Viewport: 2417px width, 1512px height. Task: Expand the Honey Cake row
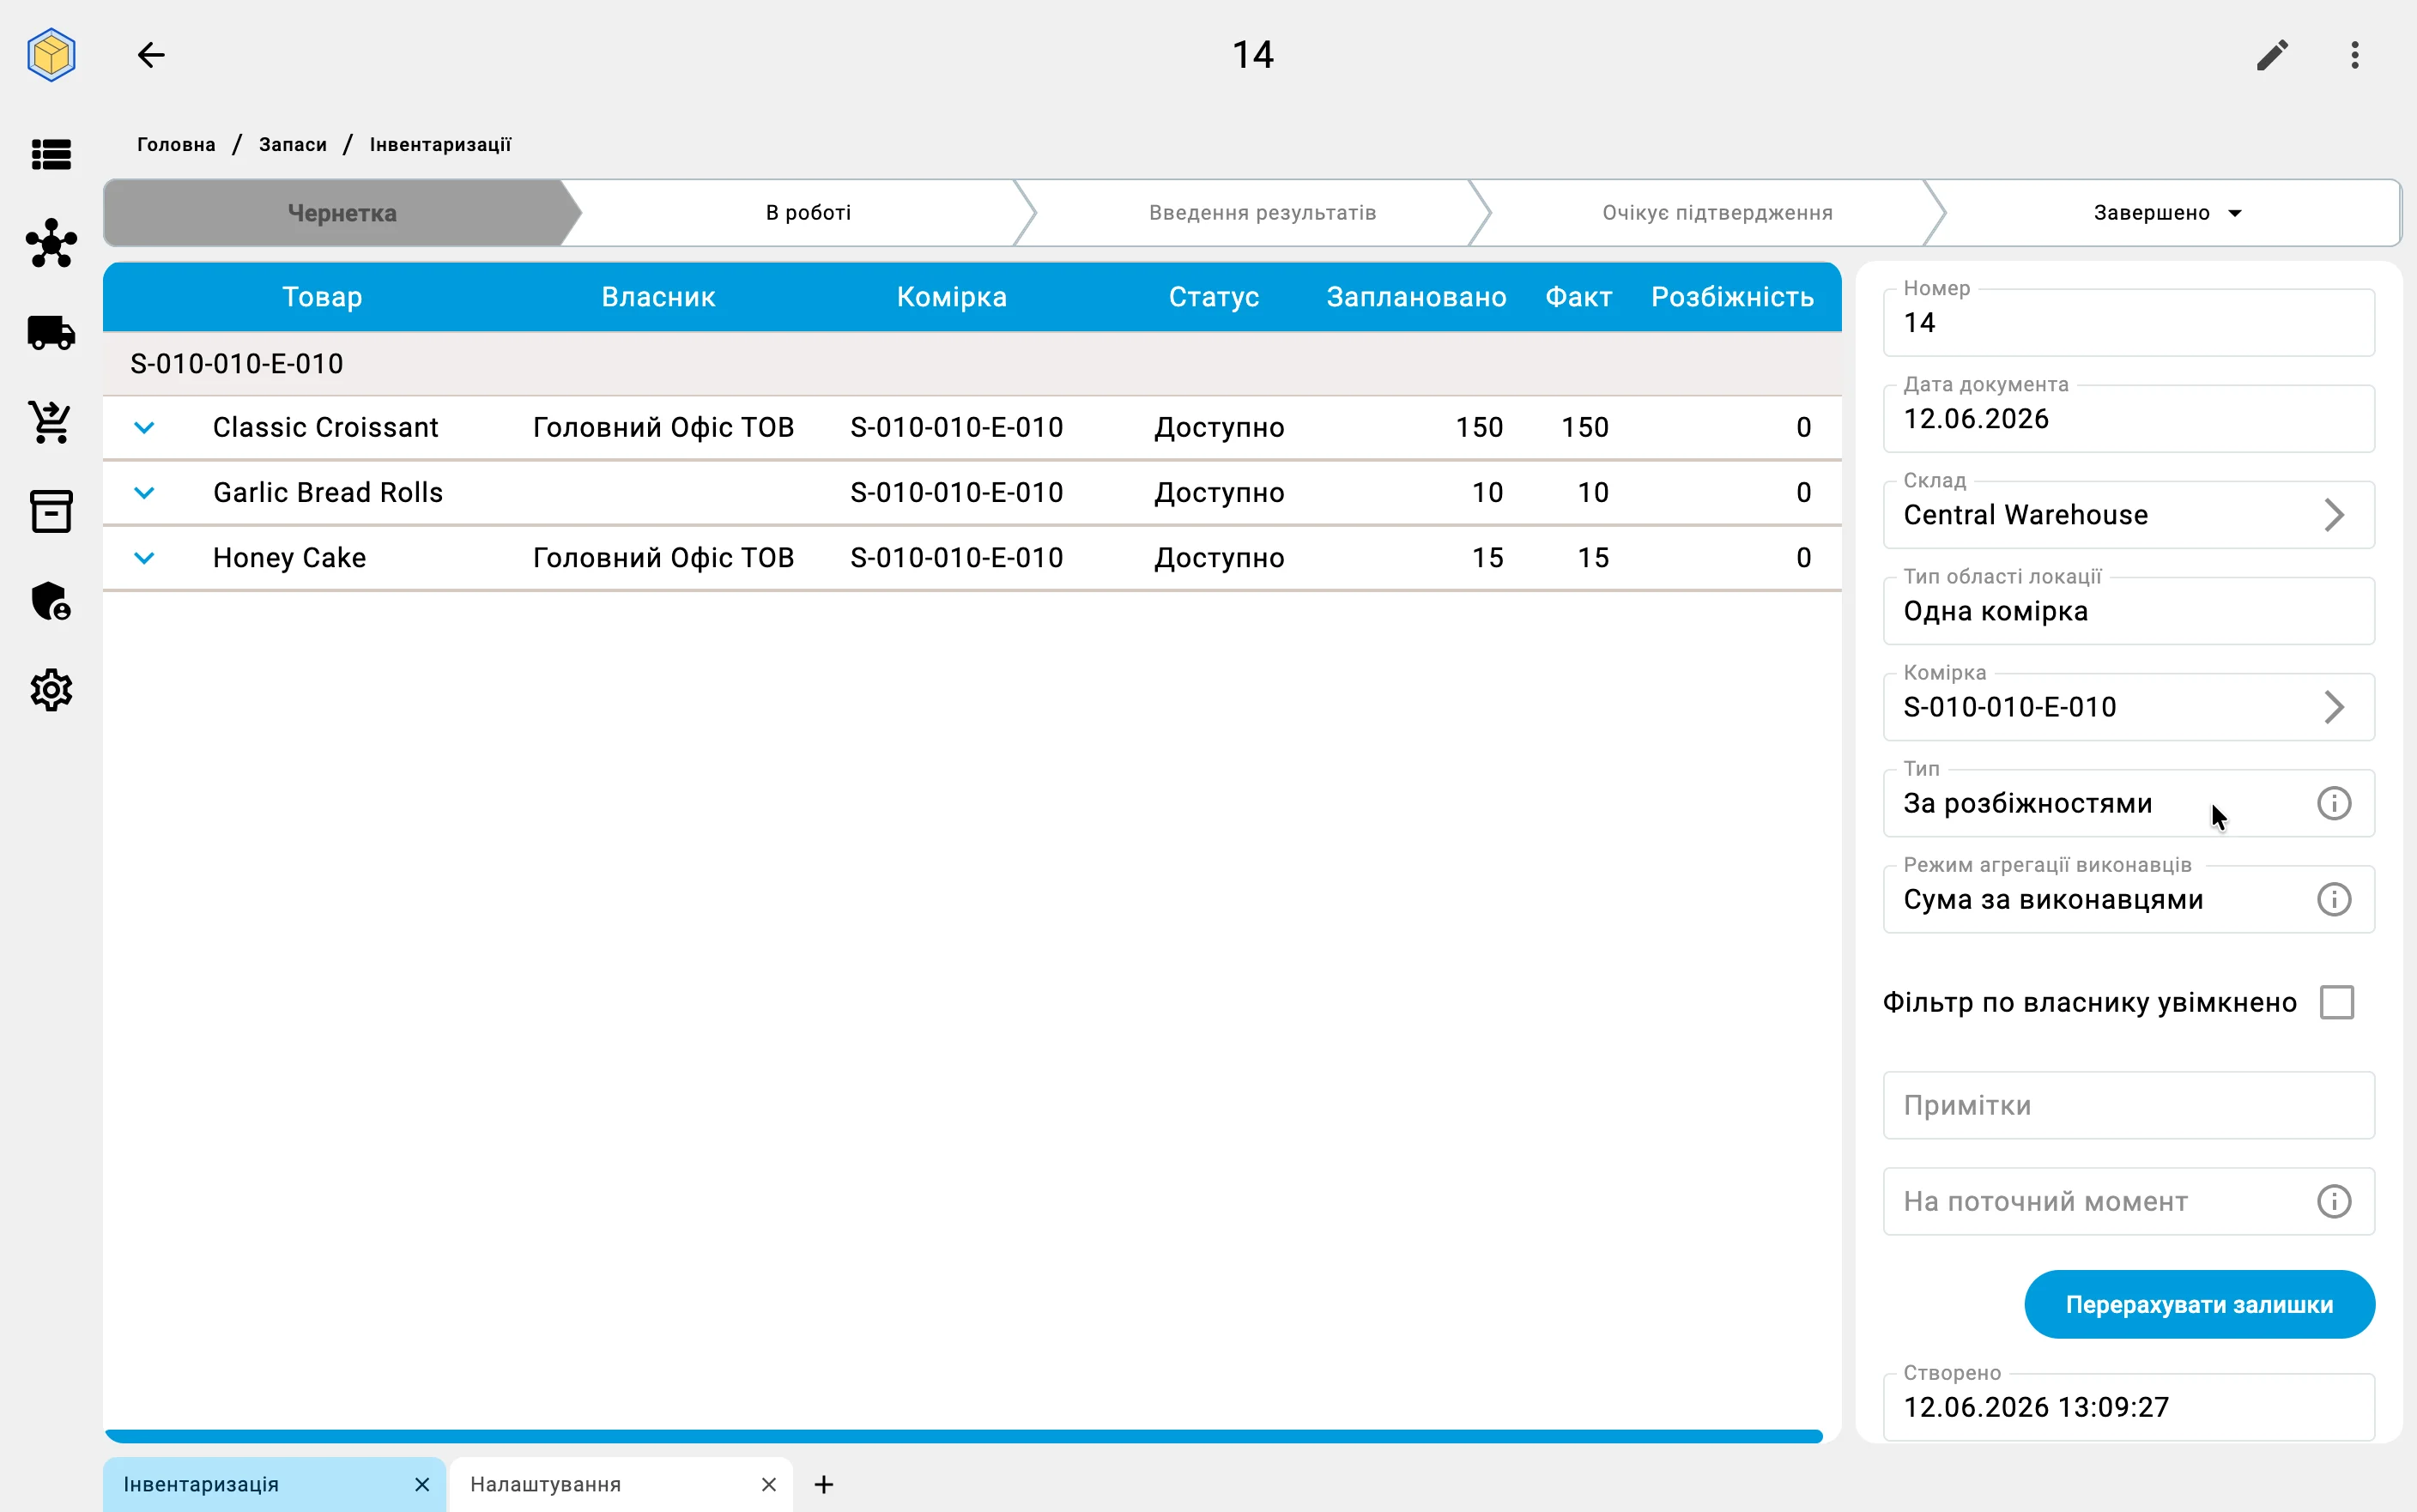coord(144,558)
